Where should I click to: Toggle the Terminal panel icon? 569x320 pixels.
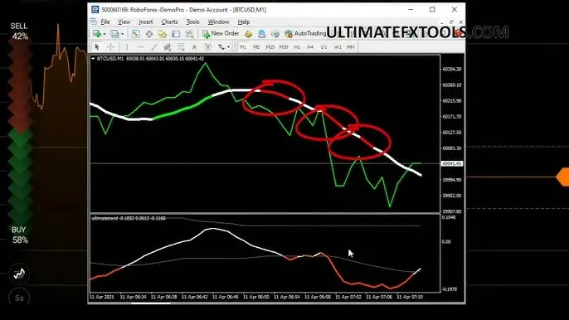point(176,34)
